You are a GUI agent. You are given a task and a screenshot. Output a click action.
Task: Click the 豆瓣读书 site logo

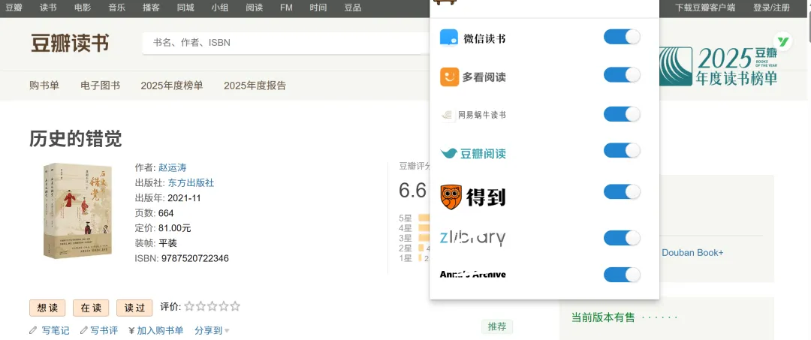point(70,43)
